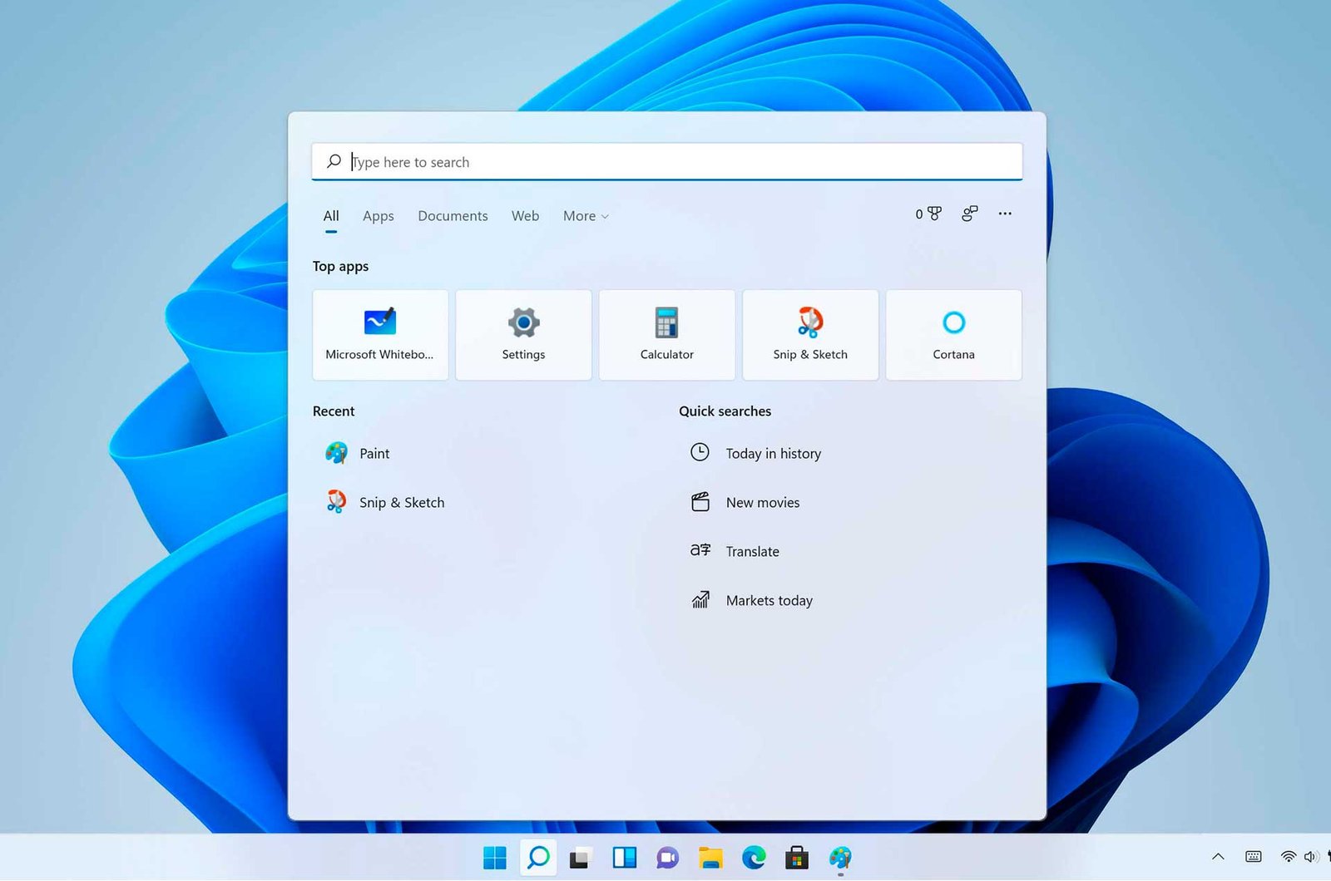This screenshot has height=881, width=1331.
Task: Launch Cortana from Top apps
Action: pos(953,334)
